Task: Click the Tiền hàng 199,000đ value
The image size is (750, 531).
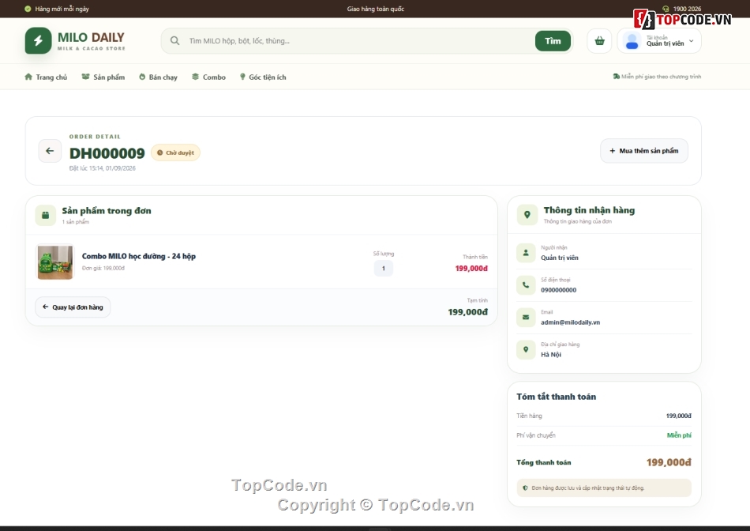Action: [x=678, y=416]
